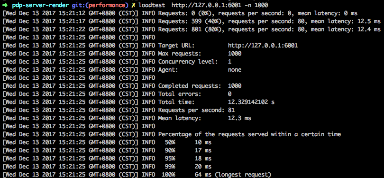Click the '95%' percentile label

point(170,159)
